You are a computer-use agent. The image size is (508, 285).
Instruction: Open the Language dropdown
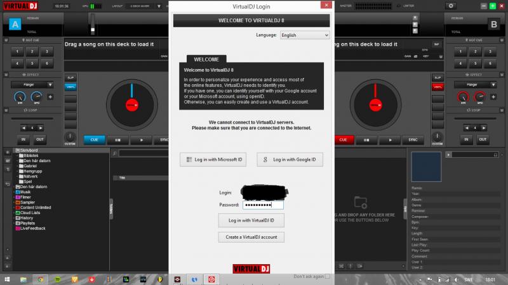coord(305,35)
